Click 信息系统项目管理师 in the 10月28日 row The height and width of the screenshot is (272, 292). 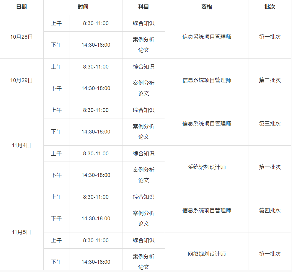[207, 37]
